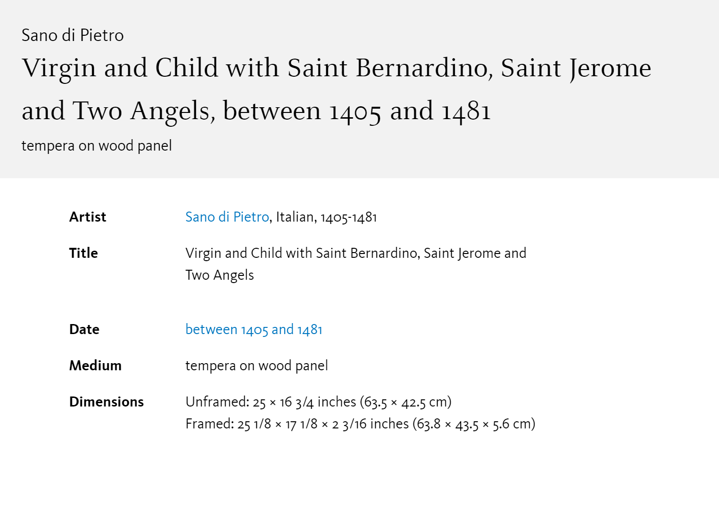Screen dimensions: 719x508
Task: Click 'tempera on wood panel' subtitle in header
Action: tap(97, 146)
